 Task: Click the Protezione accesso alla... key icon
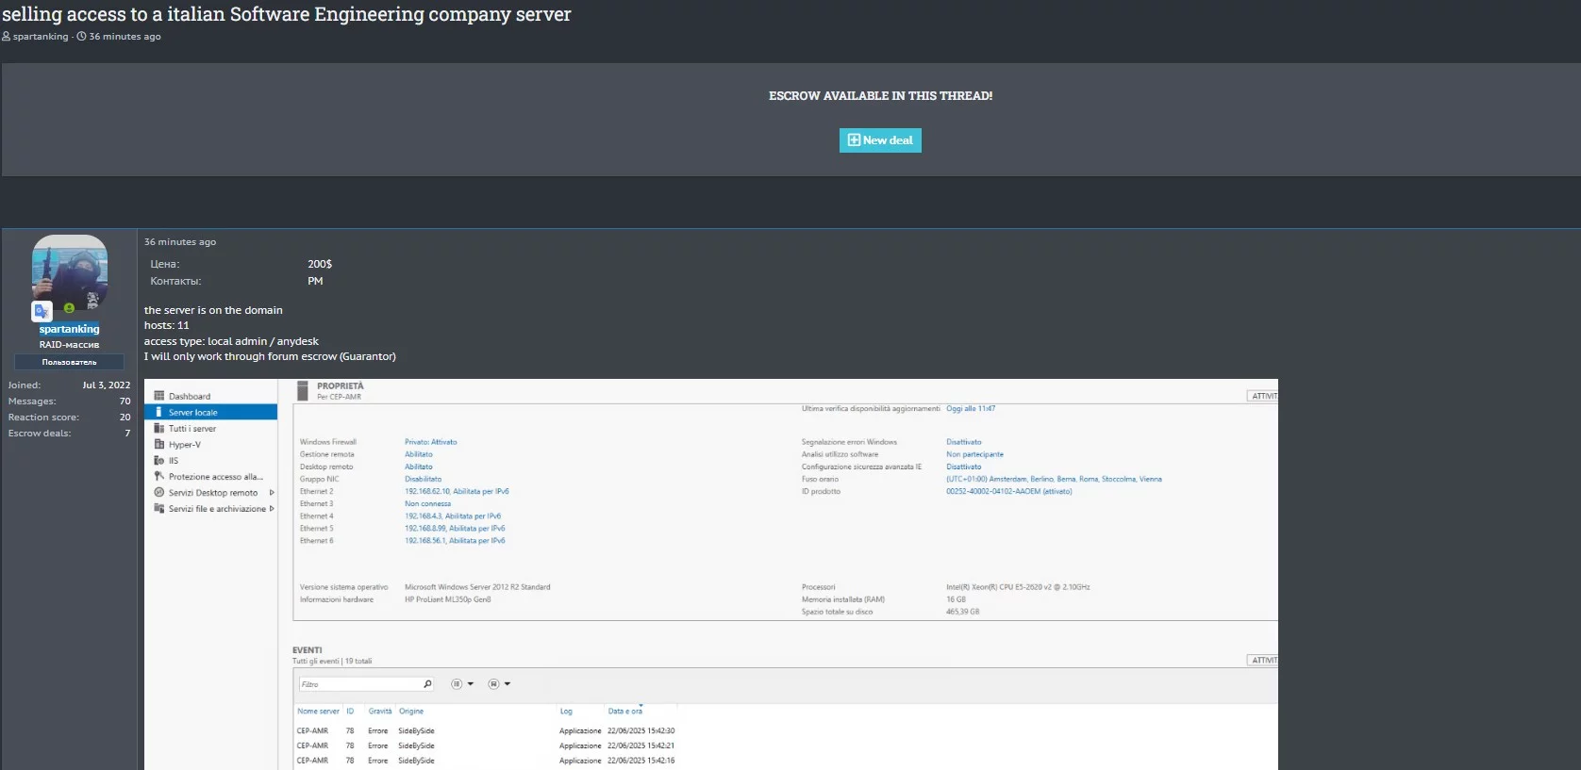click(x=159, y=477)
